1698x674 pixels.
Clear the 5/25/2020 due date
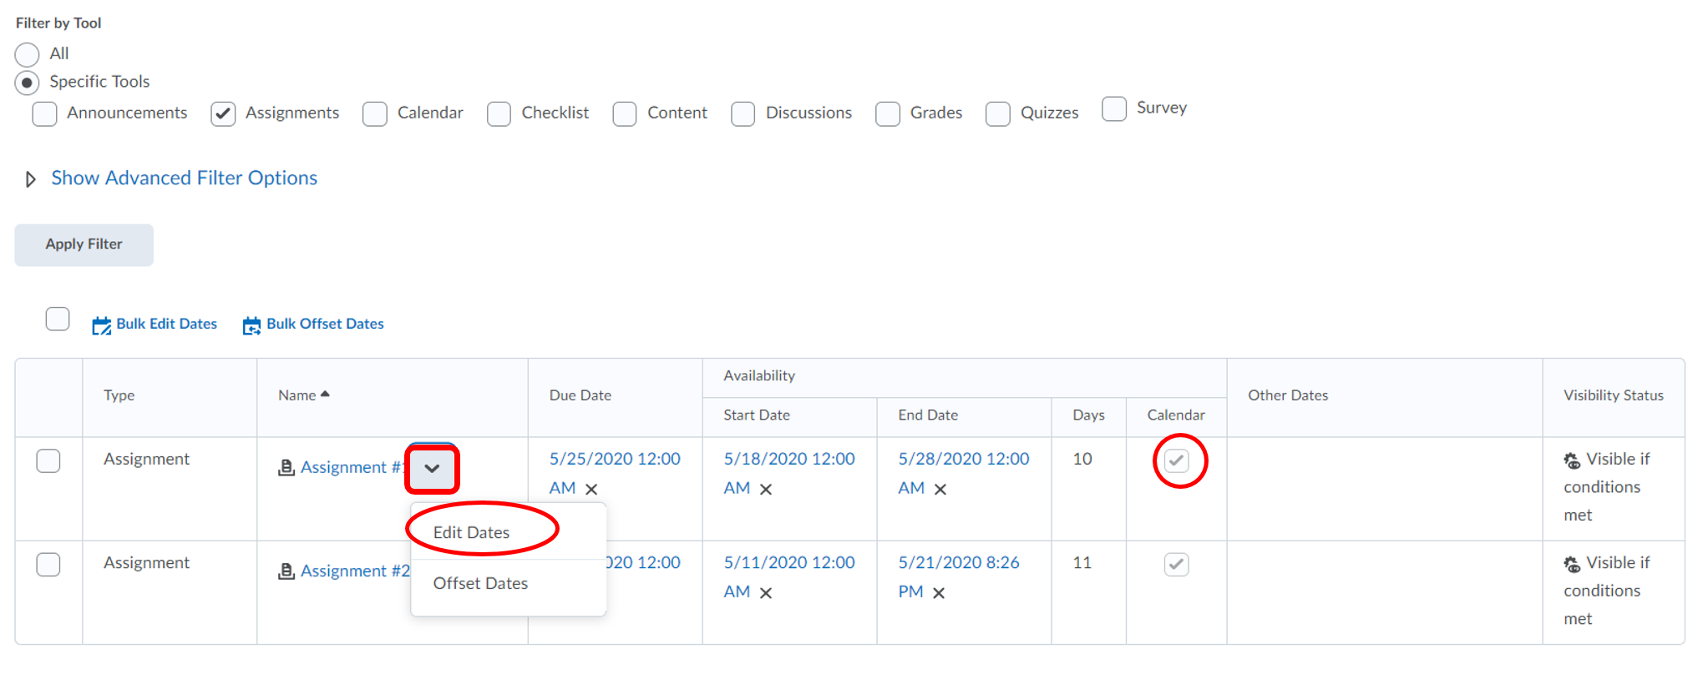click(x=591, y=490)
